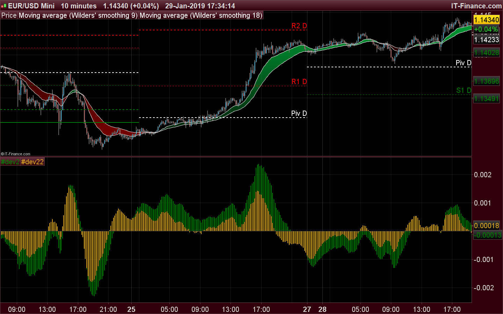Click the 25 date label on time axis
The width and height of the screenshot is (503, 314).
click(132, 309)
